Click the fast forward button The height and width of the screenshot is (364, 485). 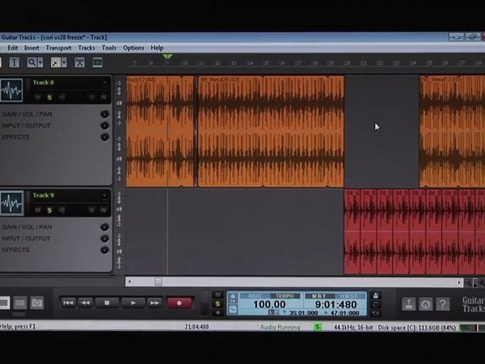click(x=155, y=303)
